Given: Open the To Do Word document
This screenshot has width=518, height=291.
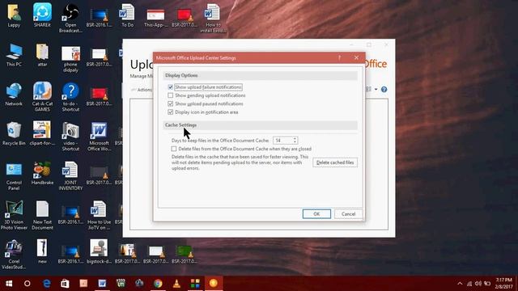Looking at the screenshot, I should [127, 16].
